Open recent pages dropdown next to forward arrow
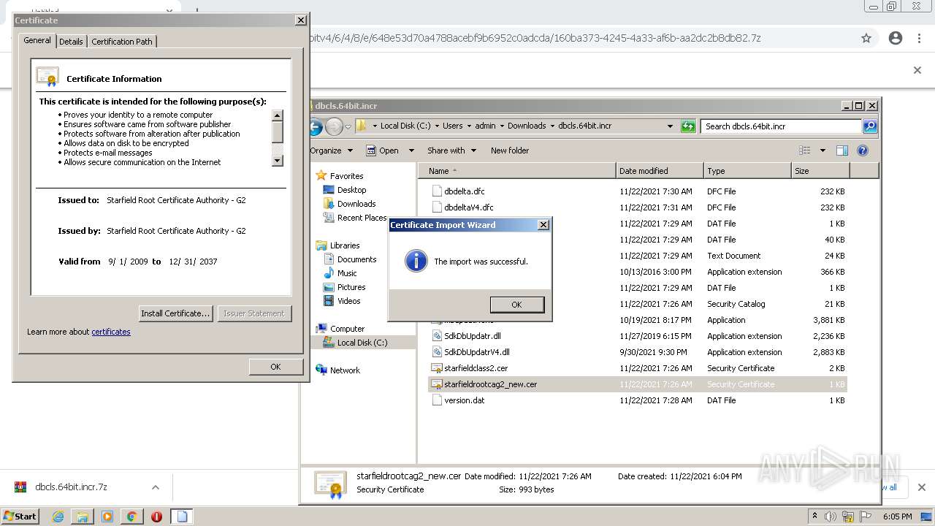The width and height of the screenshot is (935, 526). (x=348, y=126)
